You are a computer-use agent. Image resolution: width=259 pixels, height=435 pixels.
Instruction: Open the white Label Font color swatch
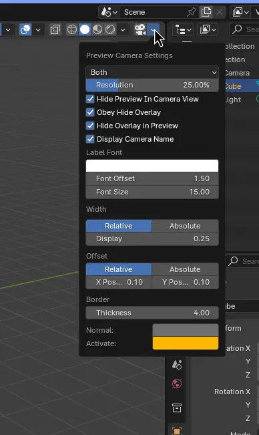(152, 166)
